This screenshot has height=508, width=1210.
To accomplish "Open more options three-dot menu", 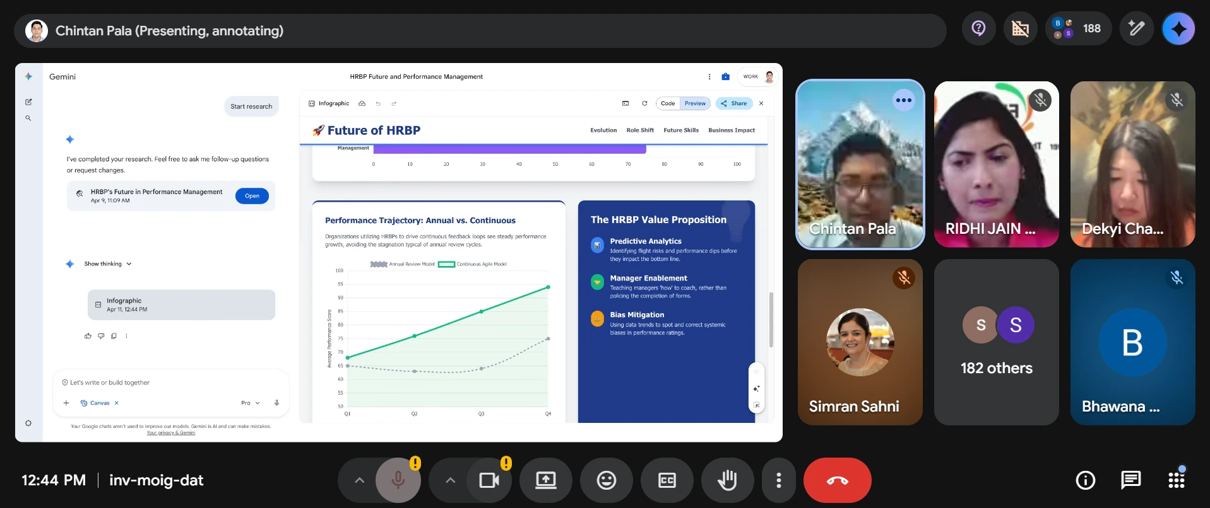I will (x=778, y=480).
